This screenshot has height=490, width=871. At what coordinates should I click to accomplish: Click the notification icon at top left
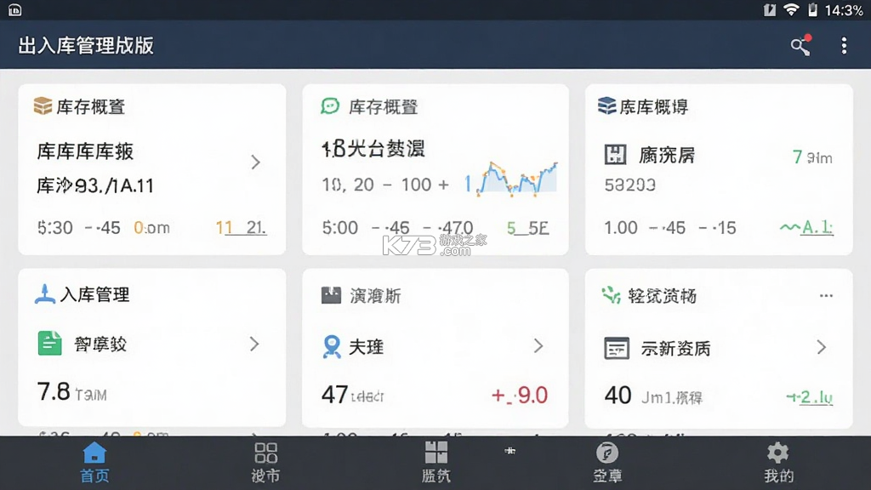coord(15,10)
